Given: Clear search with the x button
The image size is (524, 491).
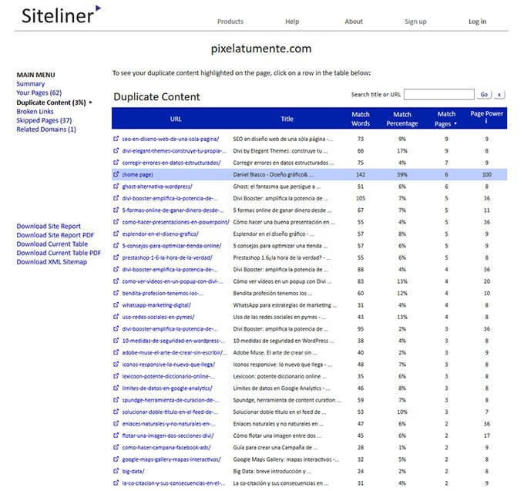Looking at the screenshot, I should pos(499,94).
